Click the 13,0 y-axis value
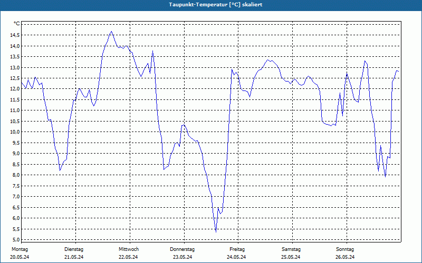Screen dimensions: 422x263 15,67
